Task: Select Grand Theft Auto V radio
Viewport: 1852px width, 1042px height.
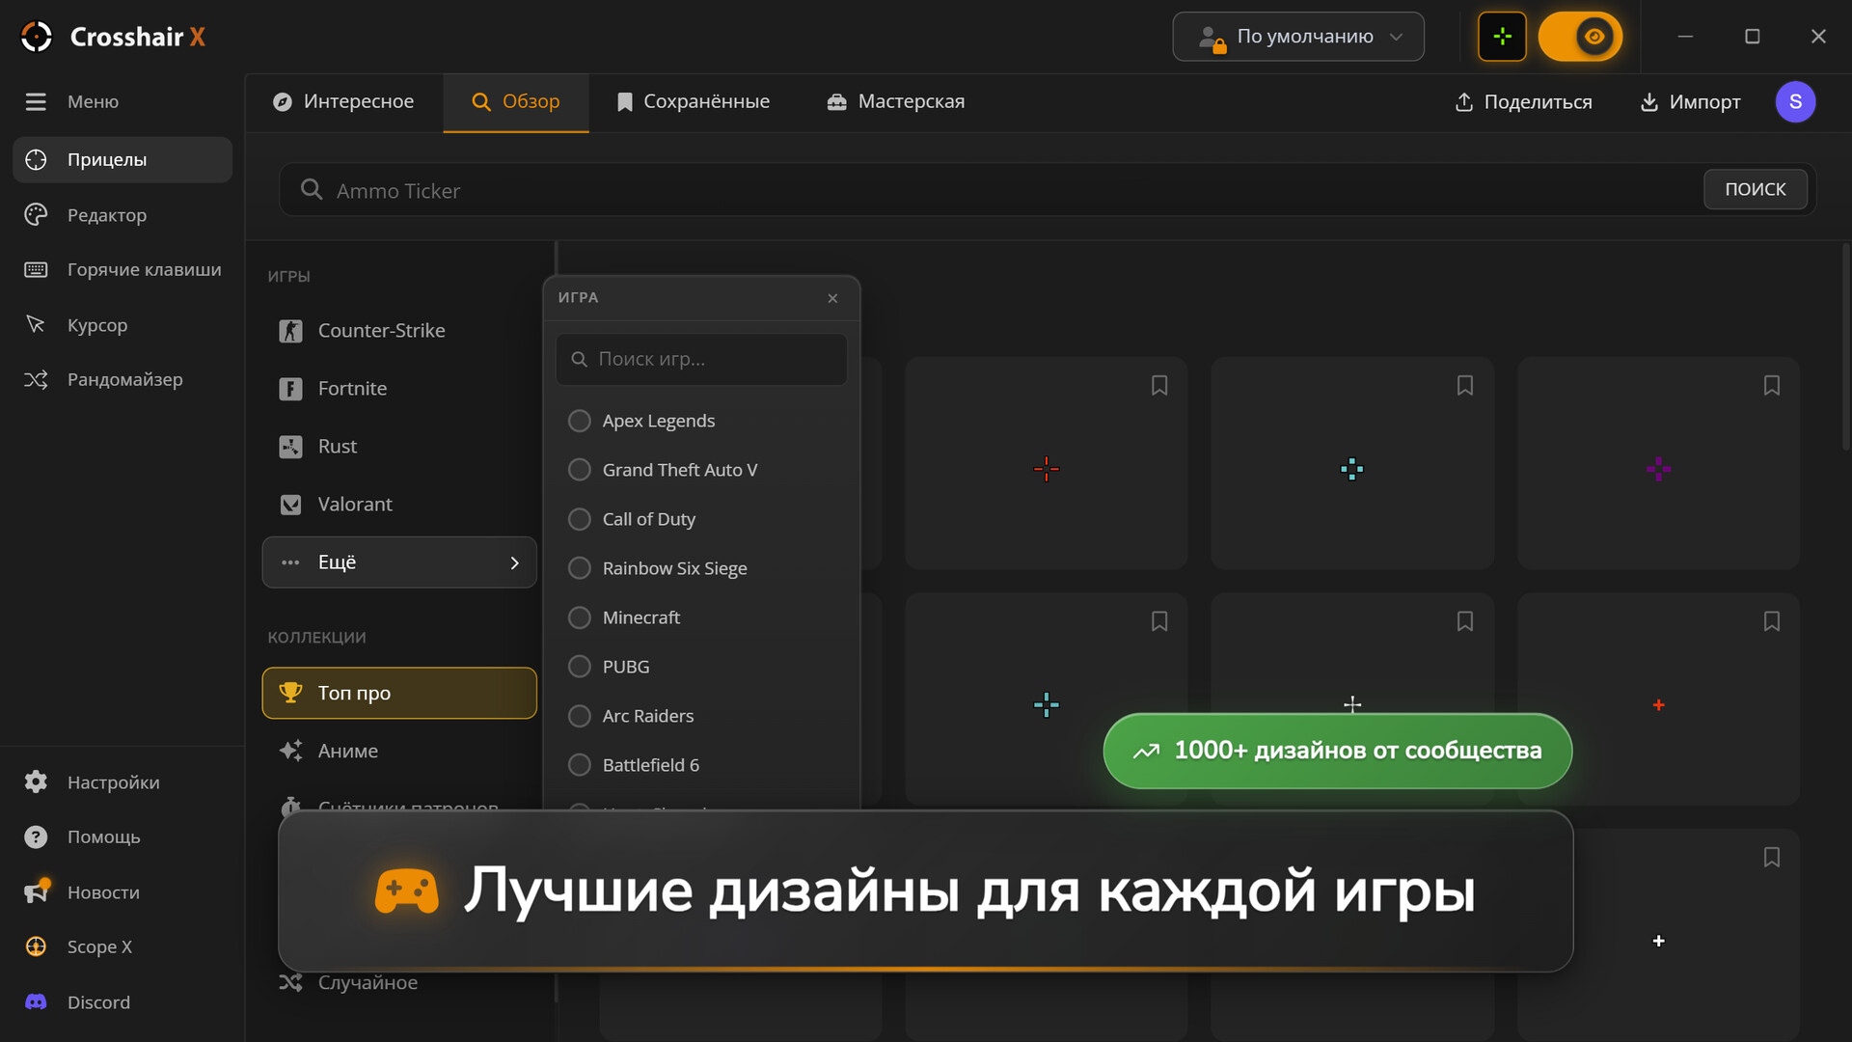Action: (580, 470)
